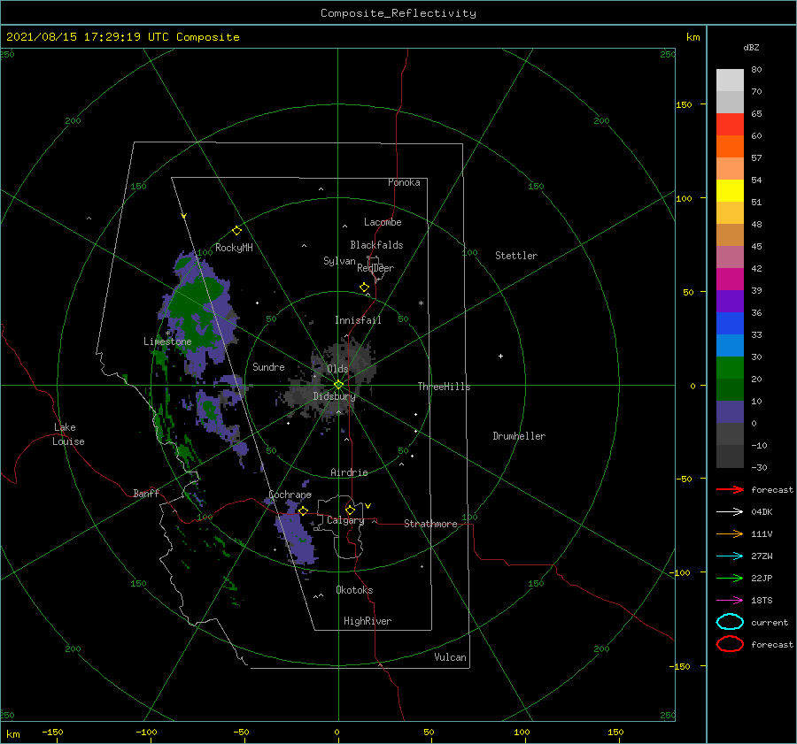Click the Didsbury city label

[x=334, y=396]
